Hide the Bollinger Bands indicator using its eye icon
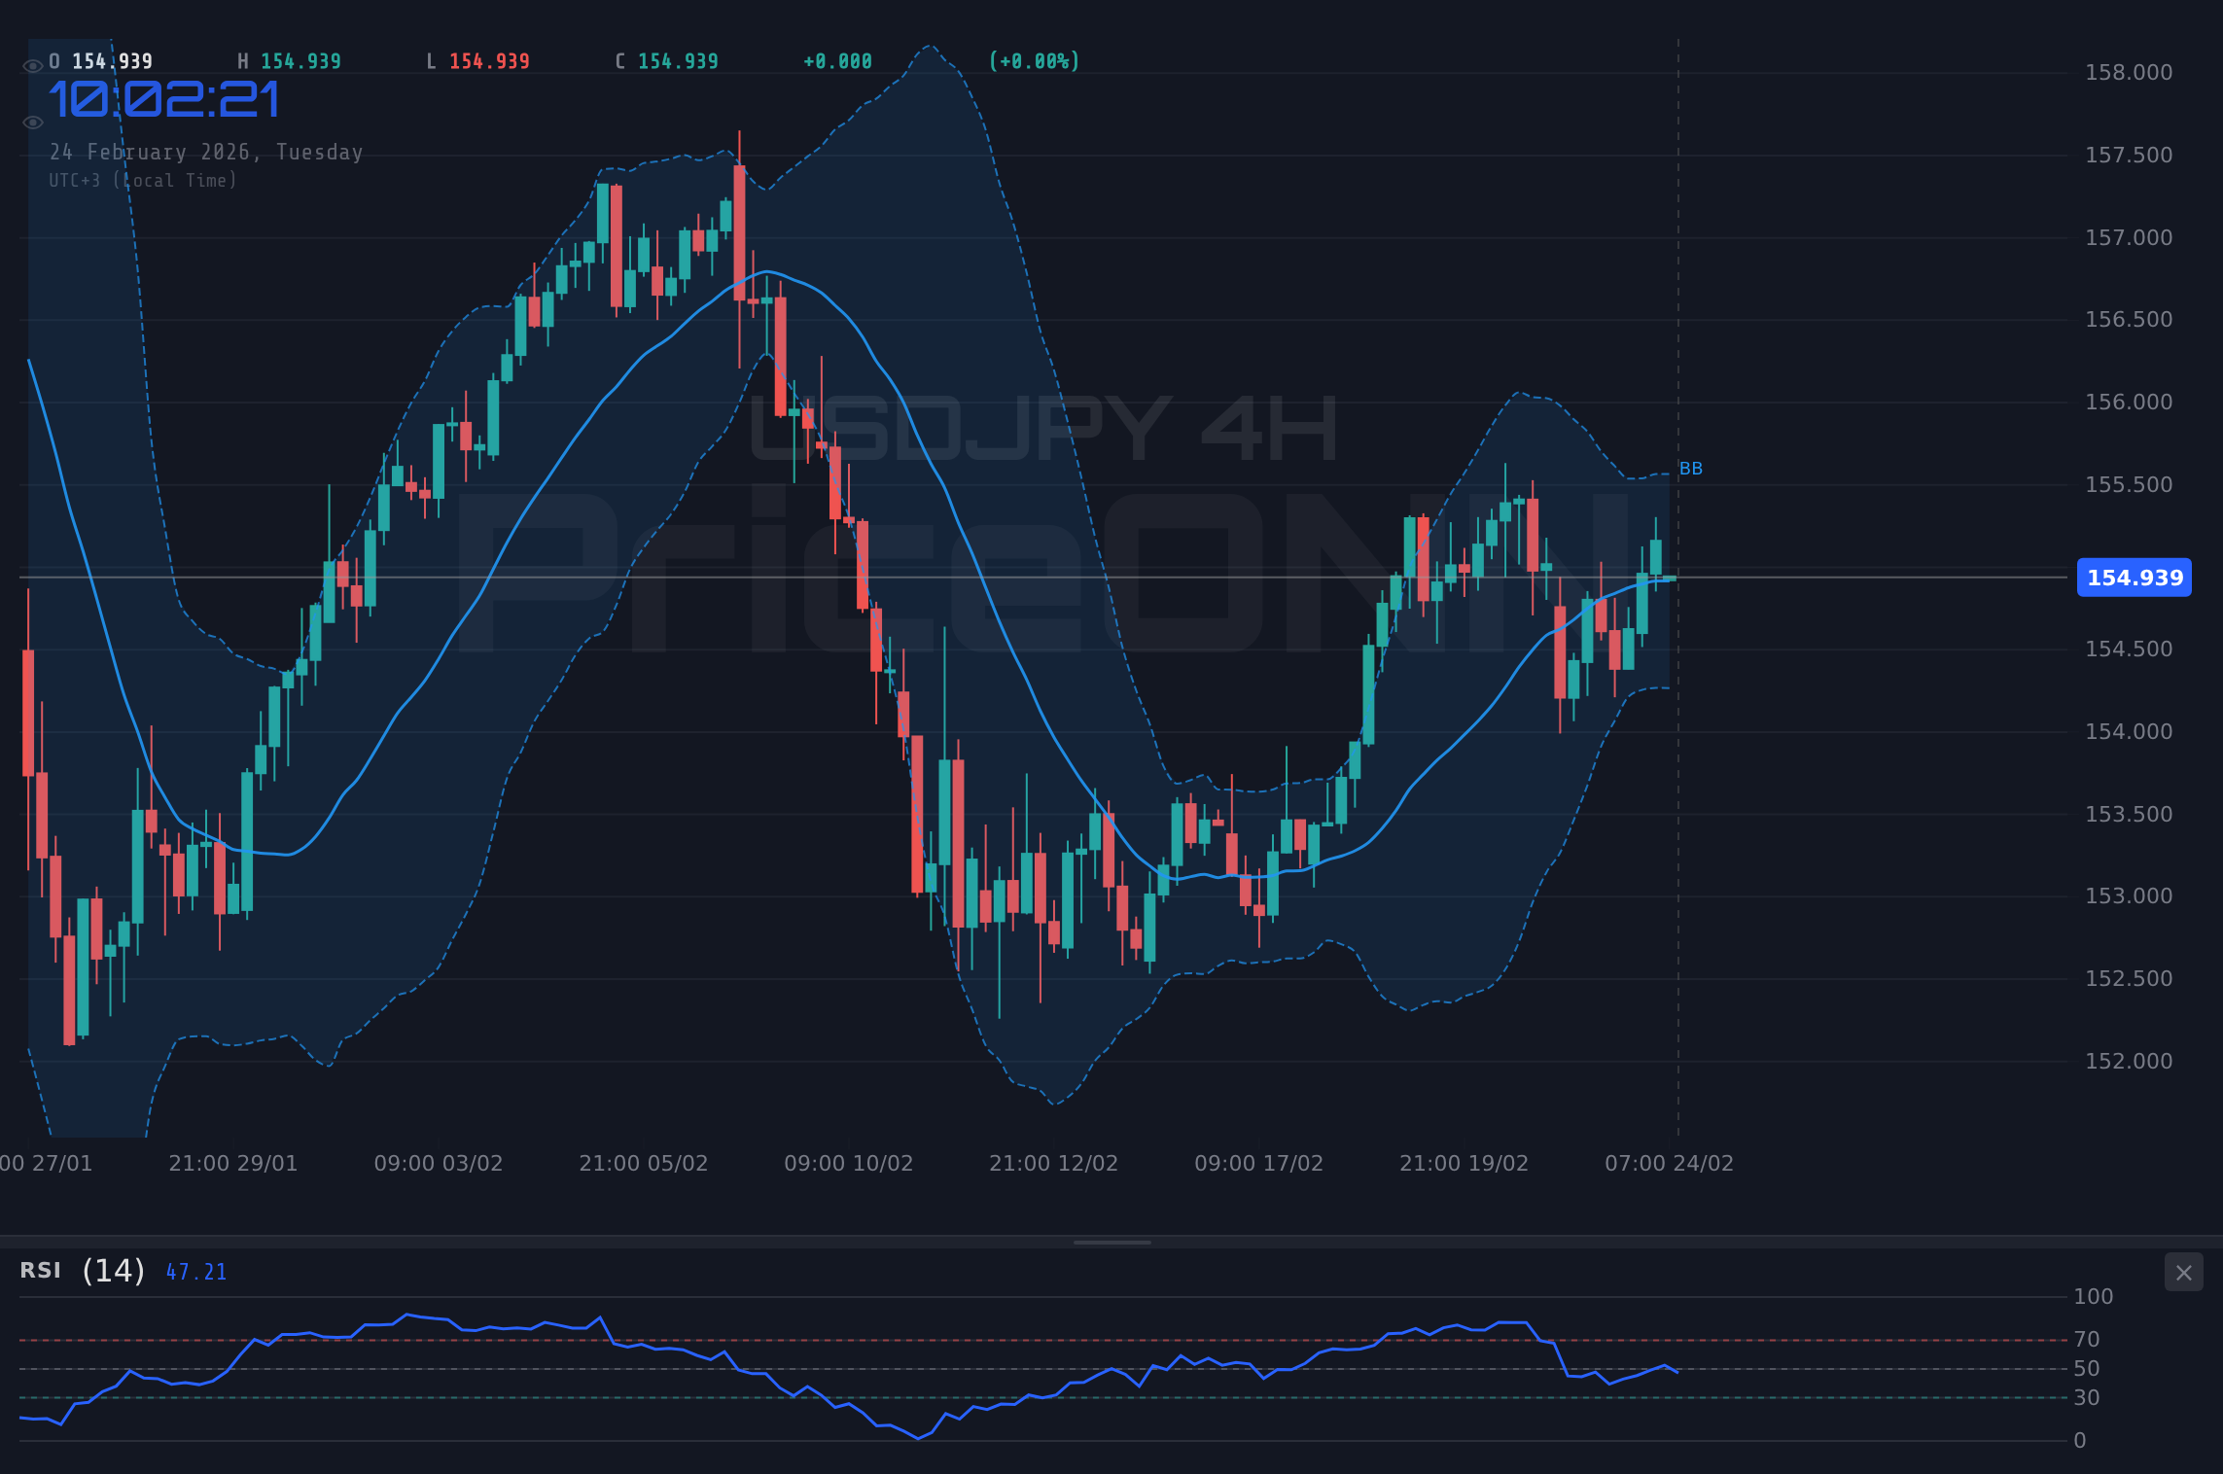Image resolution: width=2223 pixels, height=1474 pixels. tap(33, 122)
